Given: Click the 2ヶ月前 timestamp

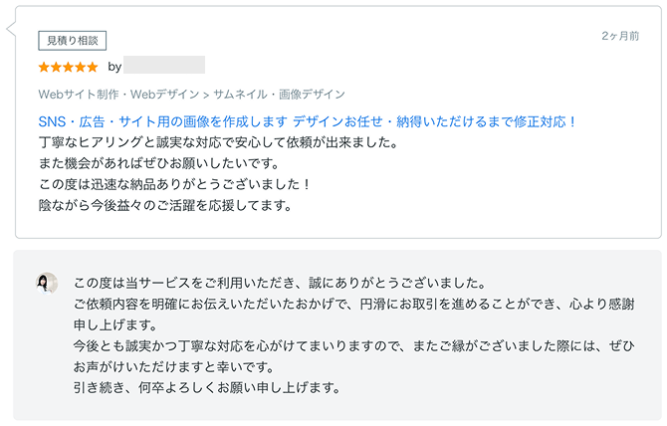Looking at the screenshot, I should 620,36.
